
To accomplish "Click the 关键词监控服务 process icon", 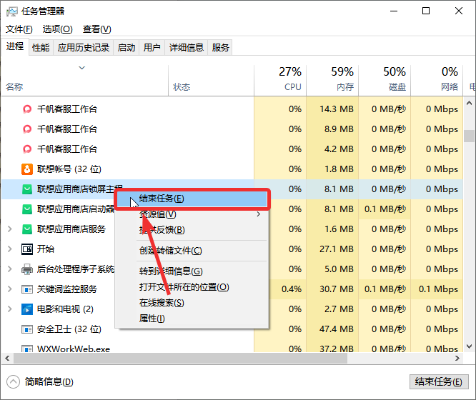I will [x=27, y=289].
